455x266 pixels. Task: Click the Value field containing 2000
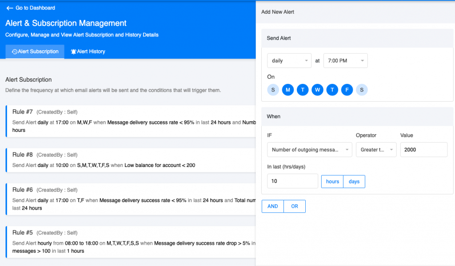(x=423, y=150)
